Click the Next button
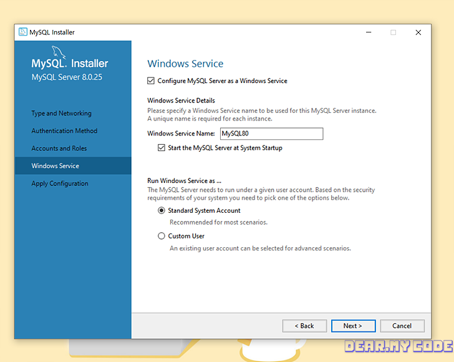 click(x=353, y=326)
